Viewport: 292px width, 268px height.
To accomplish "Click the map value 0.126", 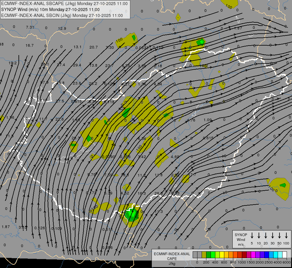I will click(40, 228).
